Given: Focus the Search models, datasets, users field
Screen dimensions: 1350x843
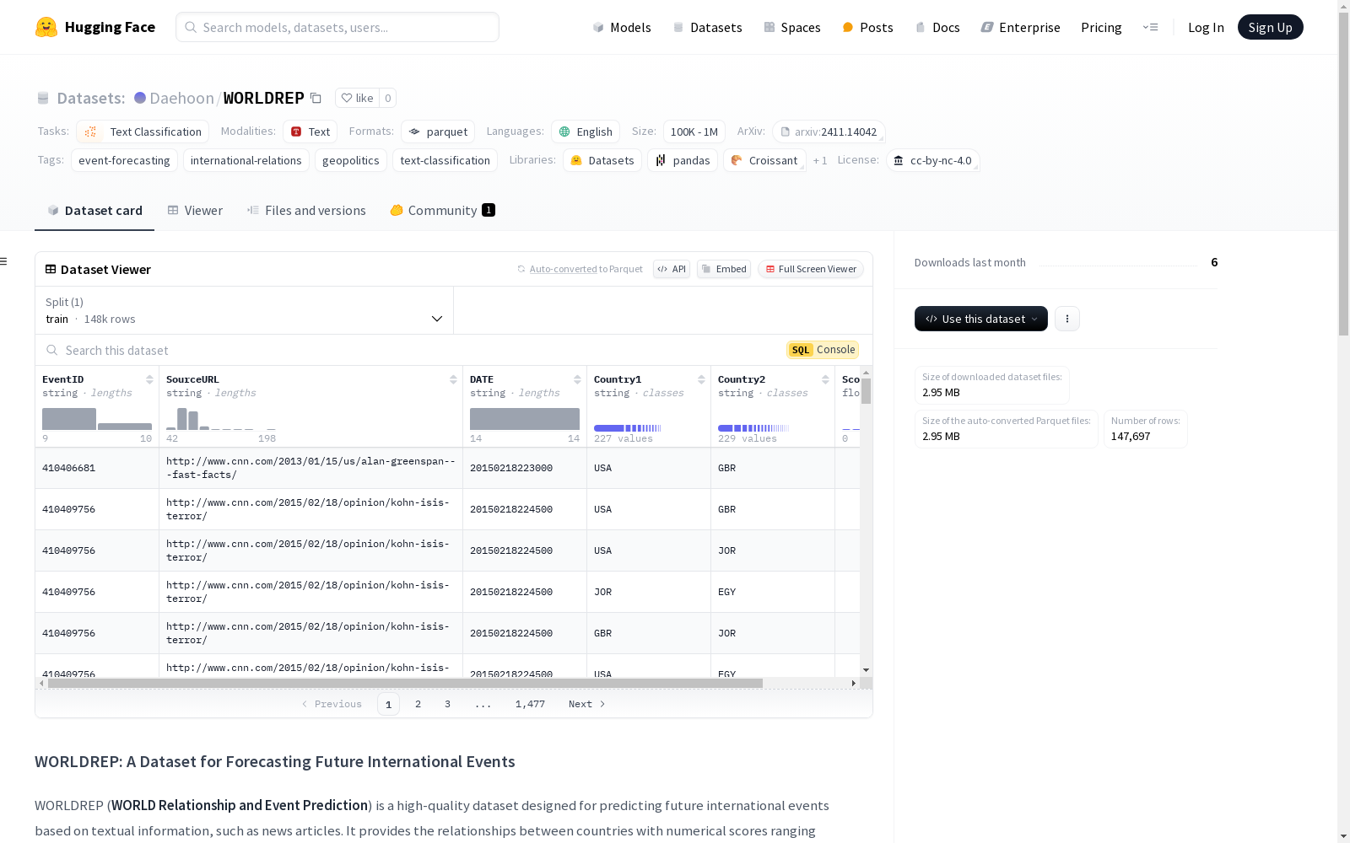Looking at the screenshot, I should (x=337, y=27).
